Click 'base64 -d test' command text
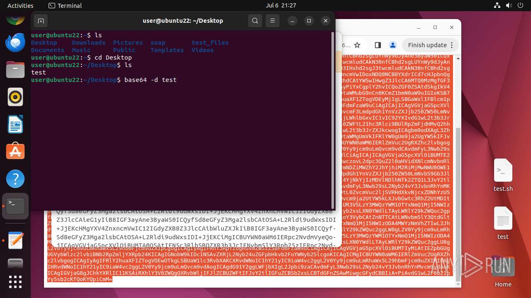 point(150,79)
